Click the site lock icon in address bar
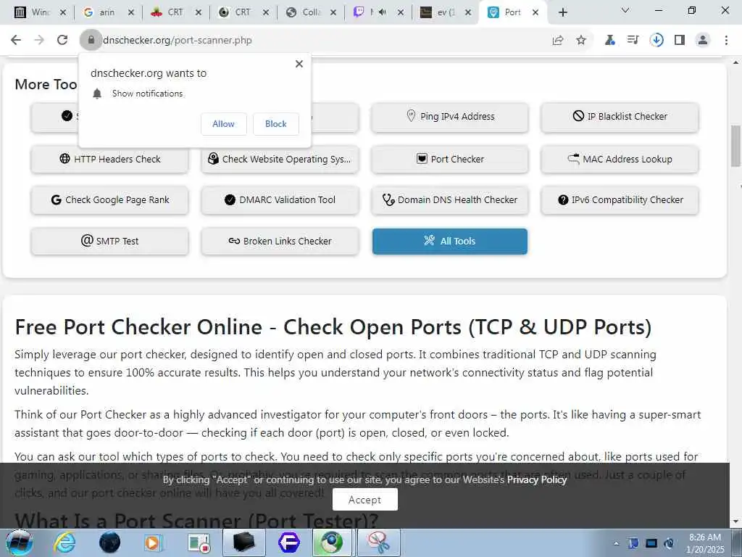The image size is (742, 557). pos(91,41)
